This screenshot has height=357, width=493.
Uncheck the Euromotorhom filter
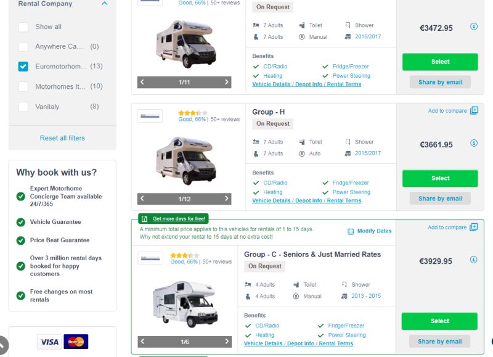[23, 65]
